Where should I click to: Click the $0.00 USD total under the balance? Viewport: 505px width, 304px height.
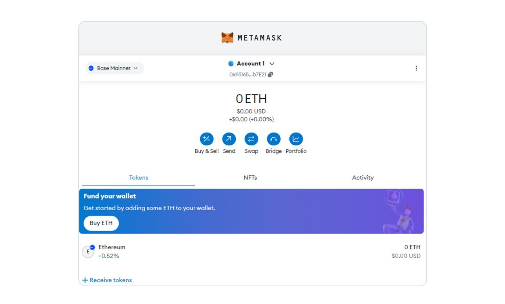pos(251,111)
